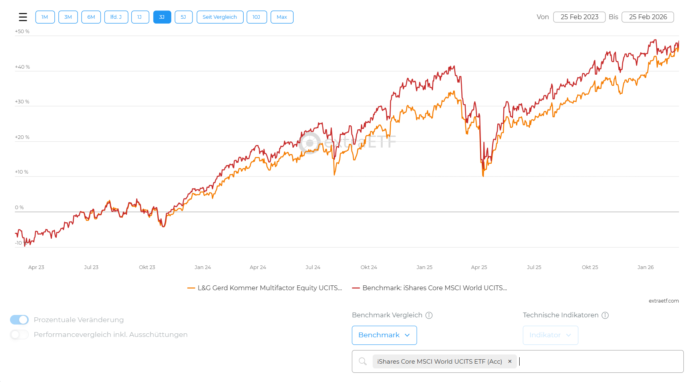Click into the benchmark search field
693x382 pixels.
tap(599, 361)
